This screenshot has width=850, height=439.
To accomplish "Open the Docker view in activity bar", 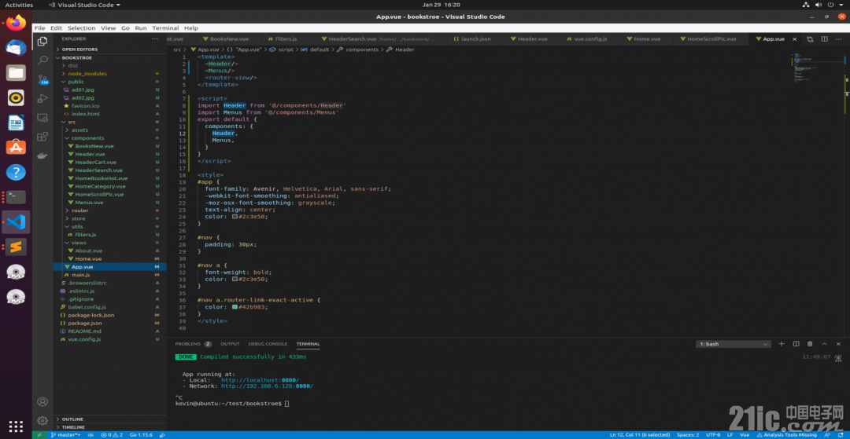I will [42, 155].
